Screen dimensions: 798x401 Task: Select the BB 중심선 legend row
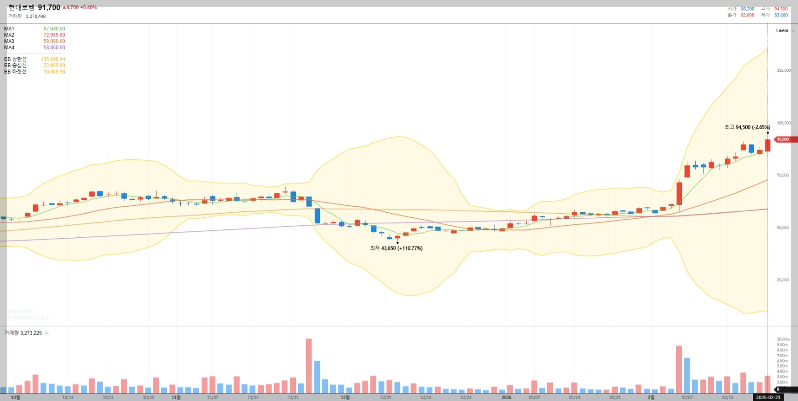[34, 66]
